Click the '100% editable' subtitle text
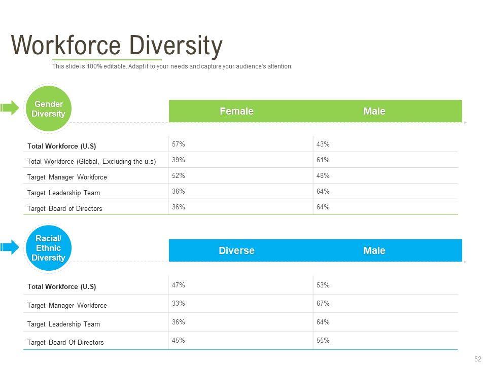This screenshot has height=365, width=487. coord(172,66)
